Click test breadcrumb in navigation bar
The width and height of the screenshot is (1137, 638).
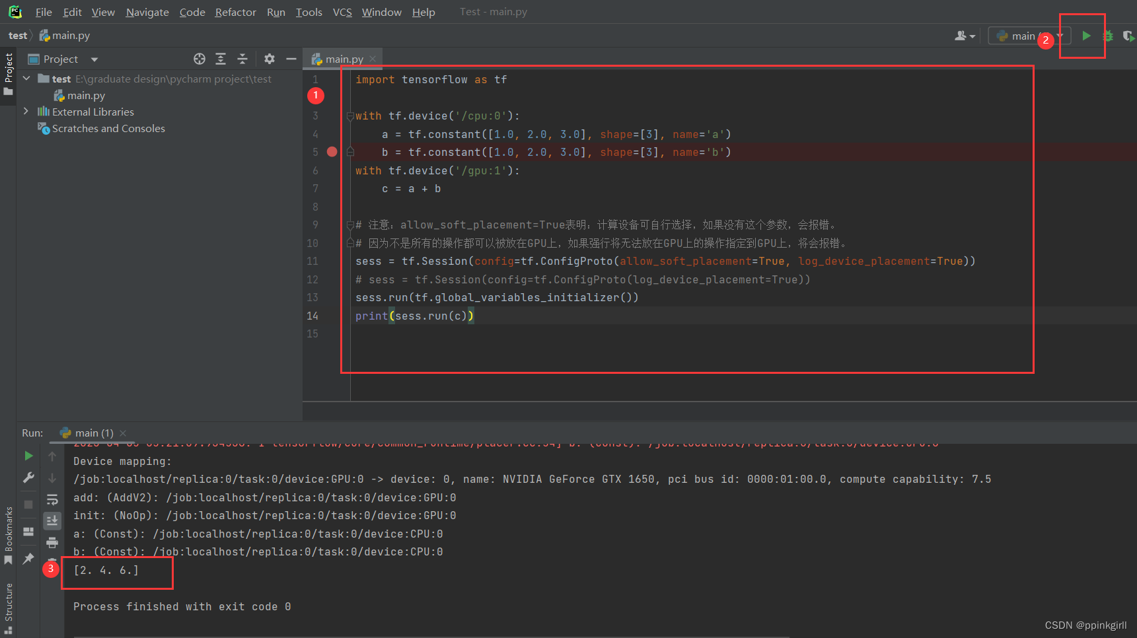(18, 36)
